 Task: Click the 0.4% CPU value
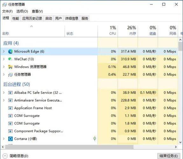click(112, 74)
